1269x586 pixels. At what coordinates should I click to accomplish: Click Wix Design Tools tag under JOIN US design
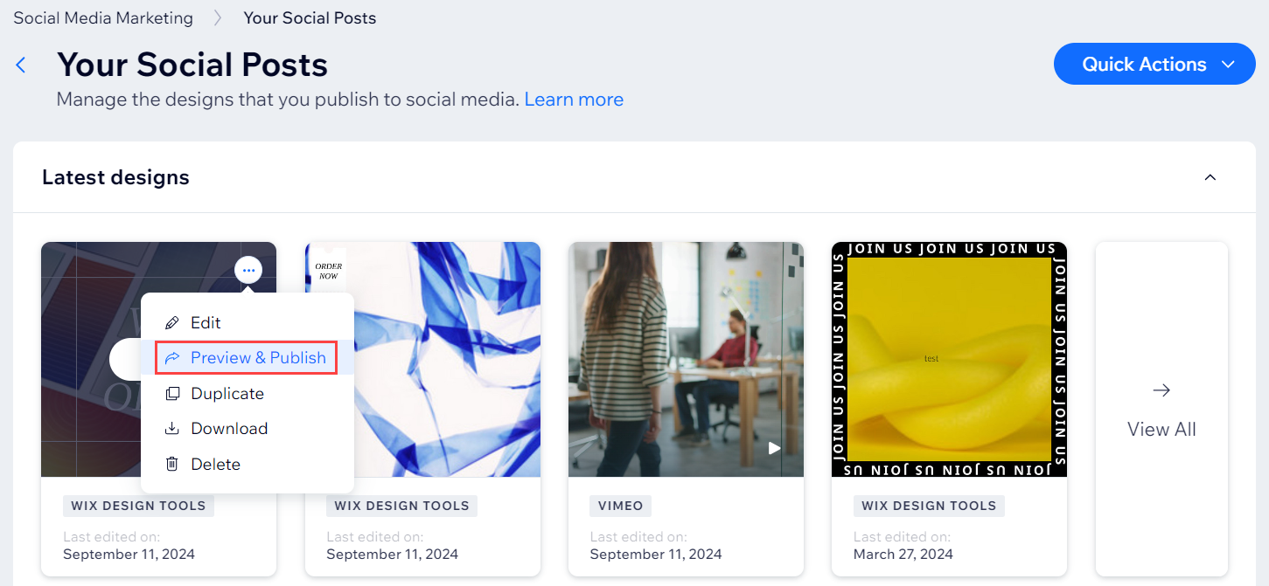click(929, 506)
